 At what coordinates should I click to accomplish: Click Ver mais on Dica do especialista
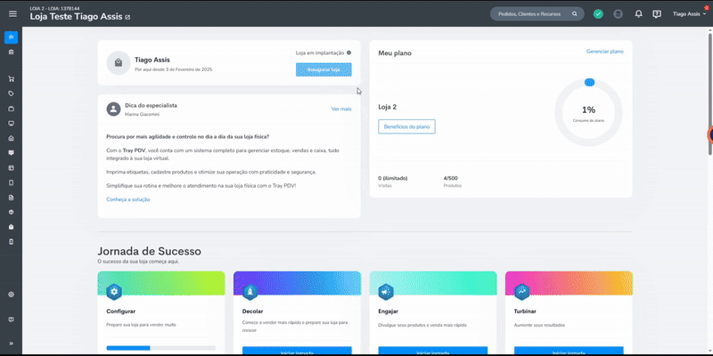pyautogui.click(x=341, y=109)
